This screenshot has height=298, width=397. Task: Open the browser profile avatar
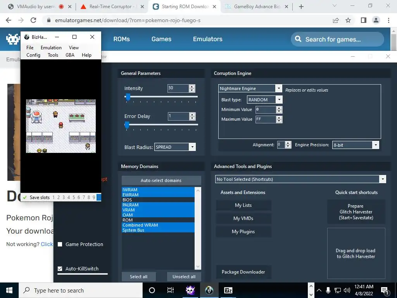pos(376,20)
